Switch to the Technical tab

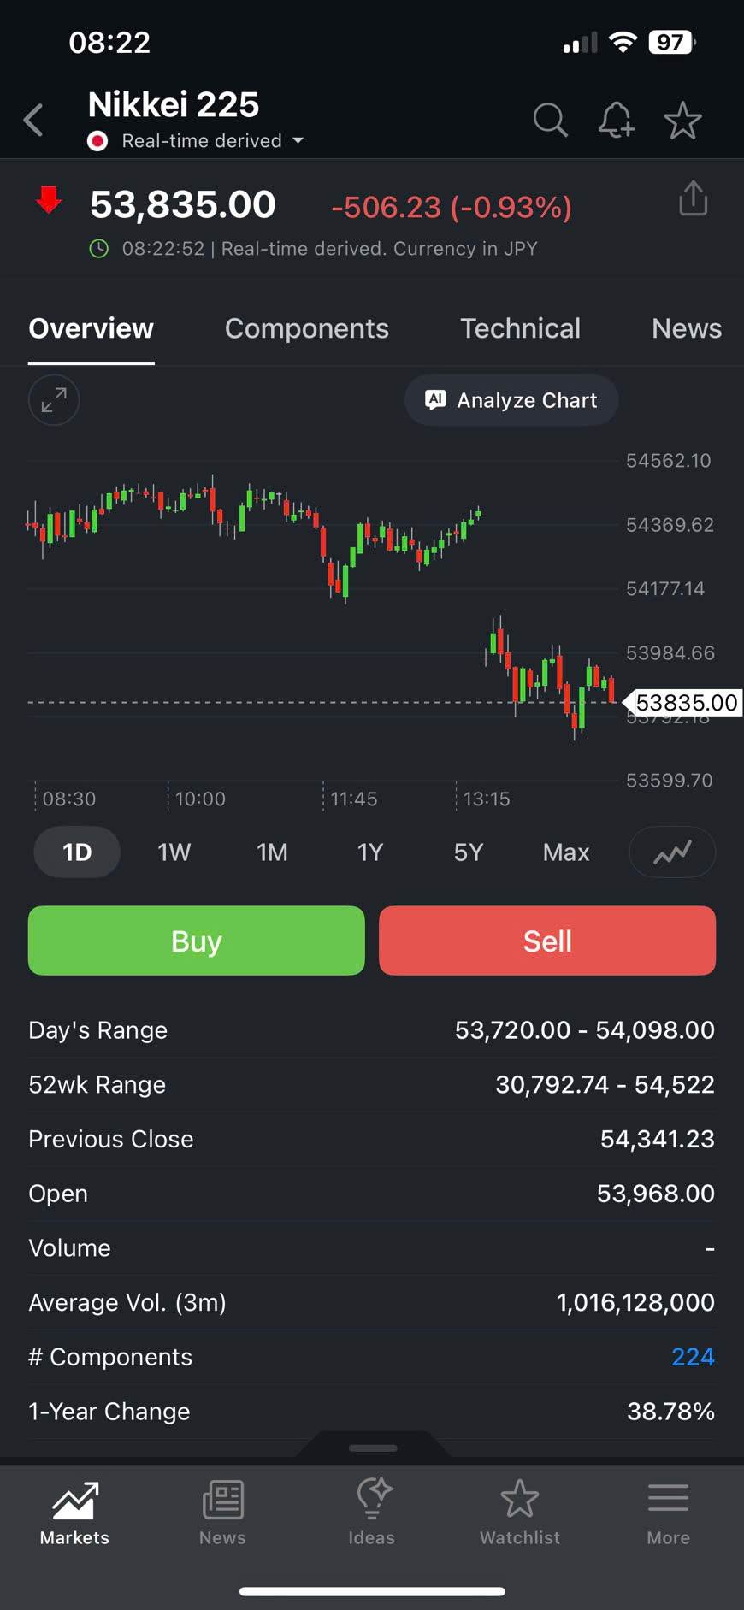pos(520,329)
